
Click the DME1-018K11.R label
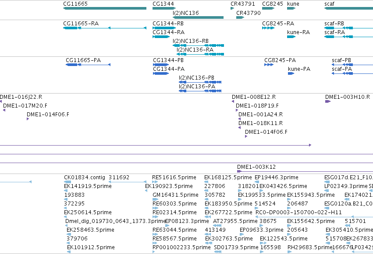[x=261, y=123]
